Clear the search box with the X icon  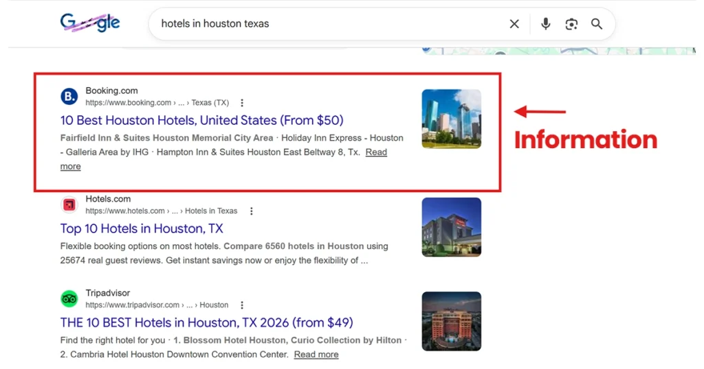click(514, 24)
